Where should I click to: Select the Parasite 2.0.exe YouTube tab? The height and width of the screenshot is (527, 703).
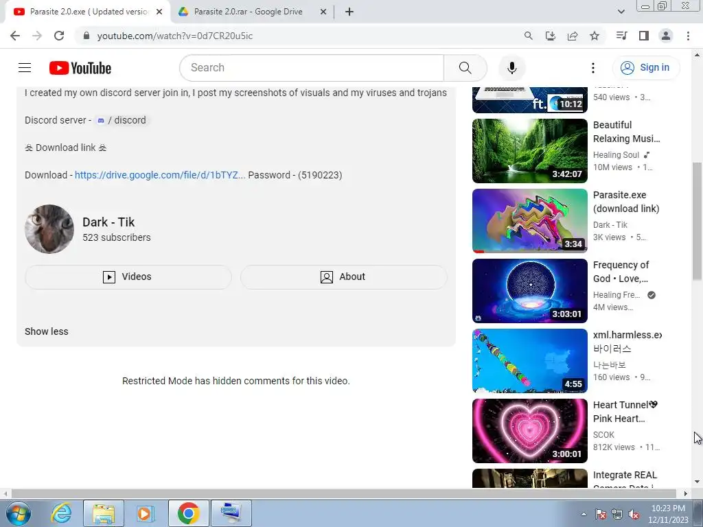(x=89, y=12)
